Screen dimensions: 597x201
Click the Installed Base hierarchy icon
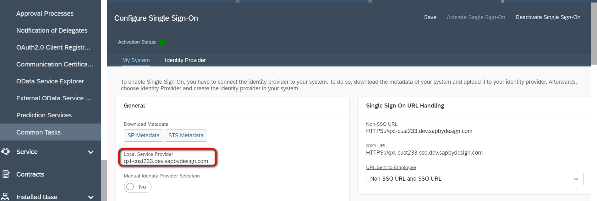[6, 197]
